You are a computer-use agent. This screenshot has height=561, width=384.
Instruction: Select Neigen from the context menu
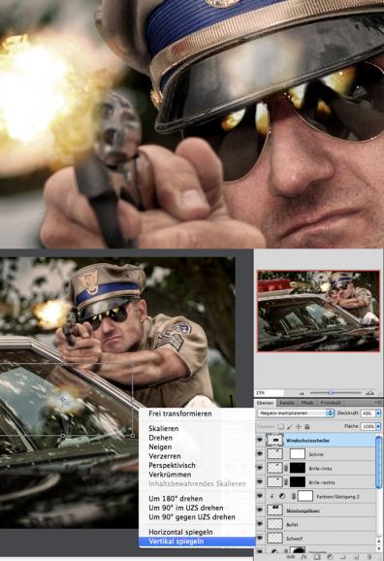pos(160,446)
